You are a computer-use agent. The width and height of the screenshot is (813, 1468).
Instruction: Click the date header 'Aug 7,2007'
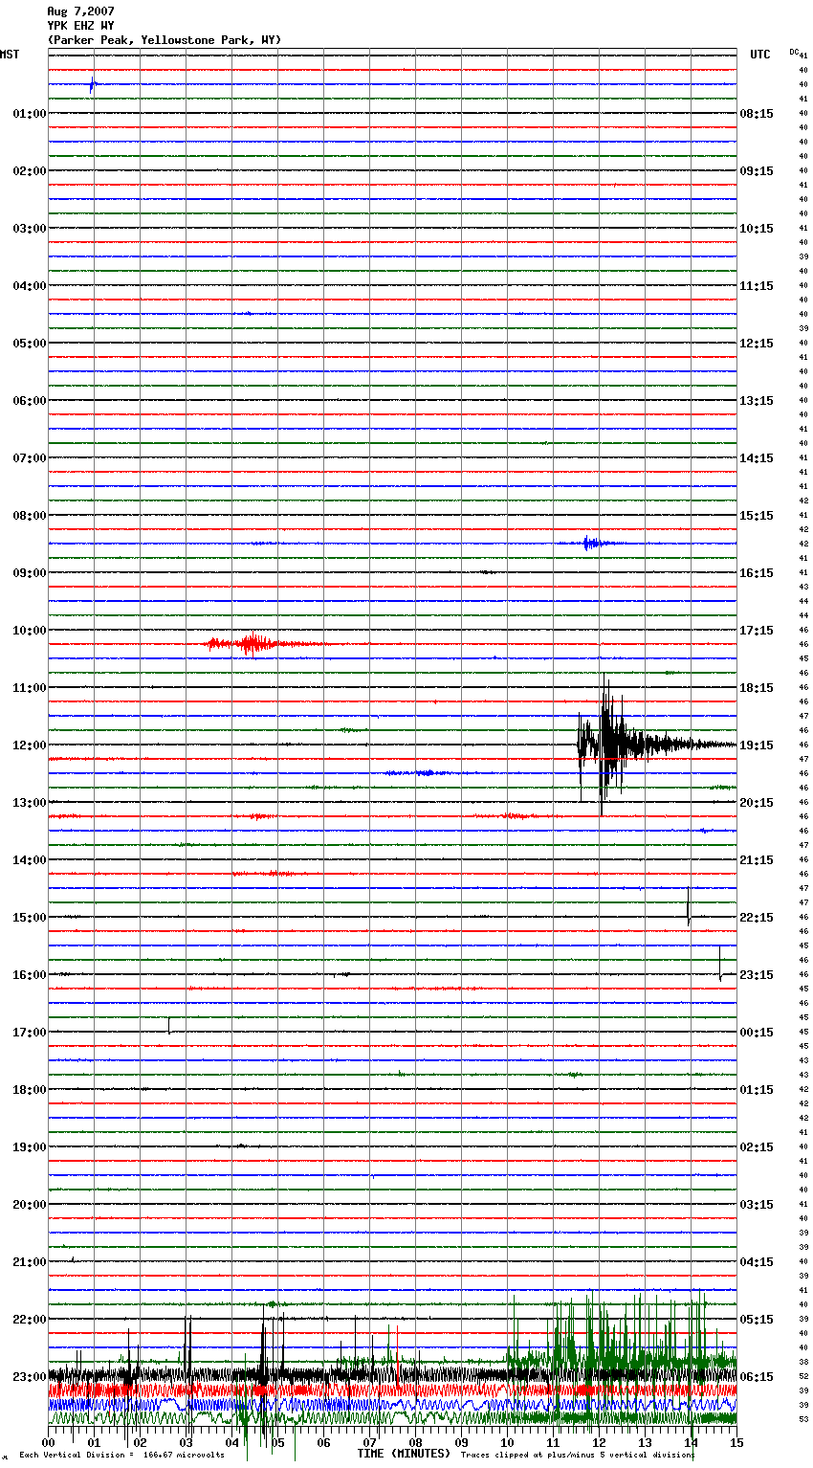pos(80,11)
